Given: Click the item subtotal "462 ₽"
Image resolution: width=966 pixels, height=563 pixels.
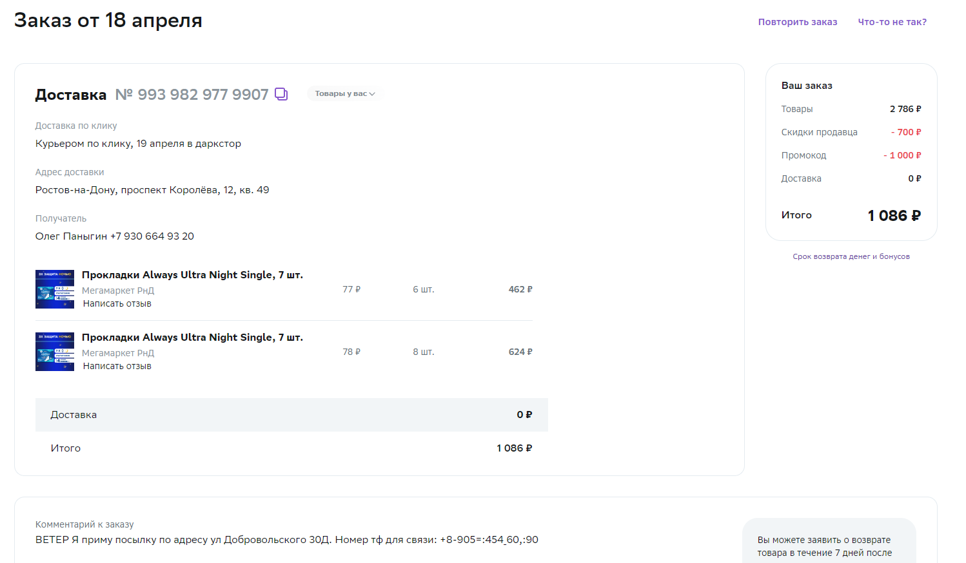Looking at the screenshot, I should tap(520, 289).
